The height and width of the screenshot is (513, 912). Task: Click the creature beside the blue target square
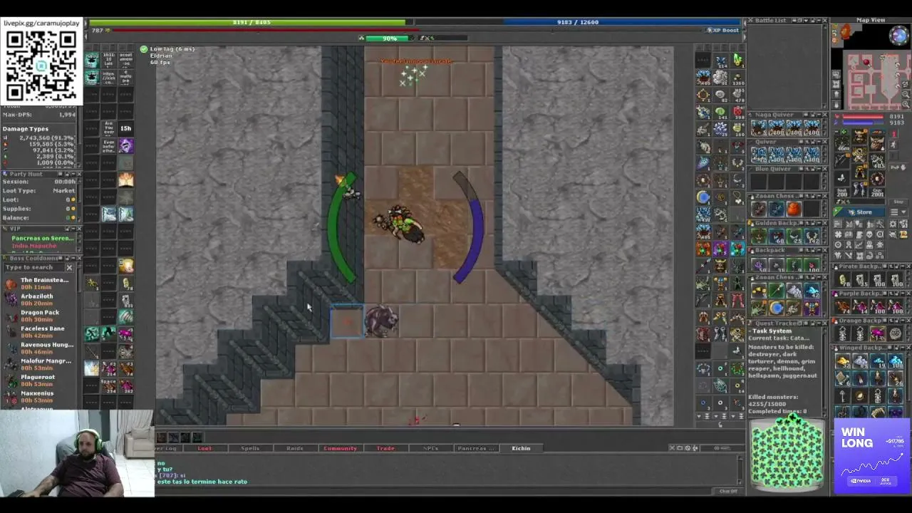click(382, 321)
